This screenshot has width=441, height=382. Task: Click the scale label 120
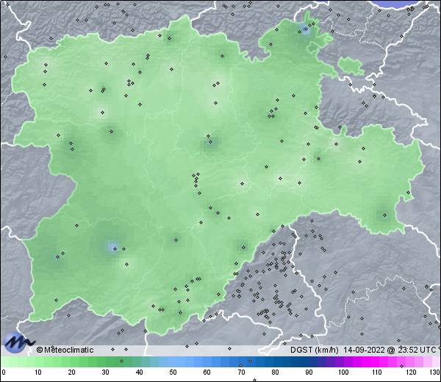pyautogui.click(x=411, y=372)
